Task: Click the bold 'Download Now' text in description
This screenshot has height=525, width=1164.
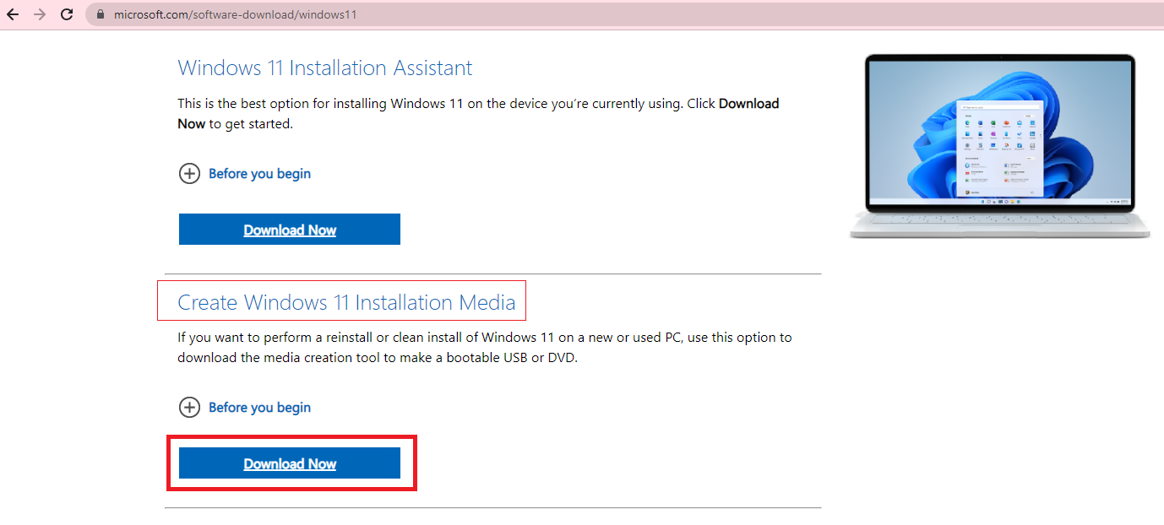Action: pos(748,104)
